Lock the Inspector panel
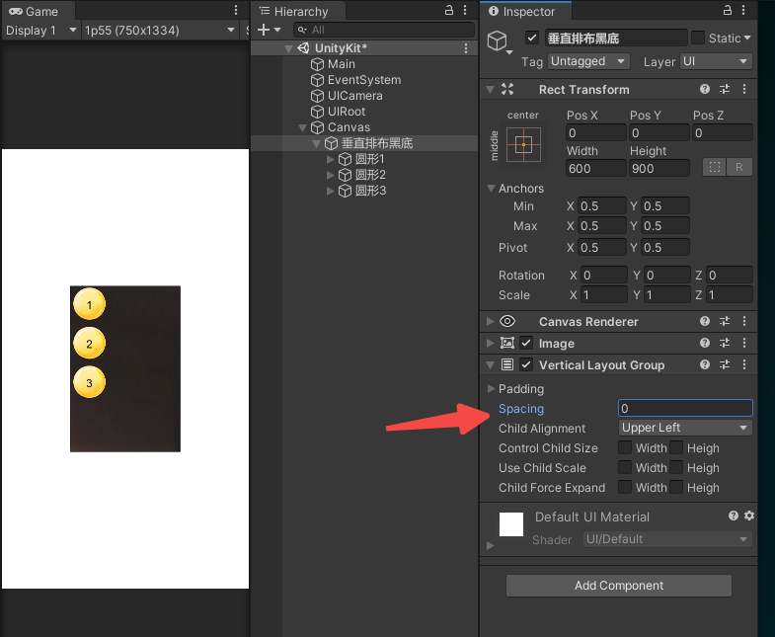775x637 pixels. [727, 10]
